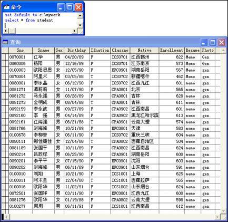Click the name cell 吕政标
This screenshot has height=222, width=228.
(x=43, y=155)
